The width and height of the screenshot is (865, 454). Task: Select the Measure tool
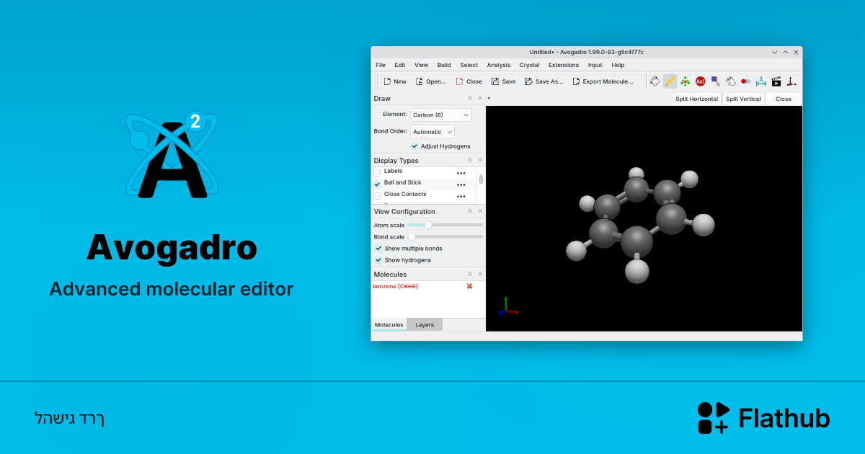tap(760, 81)
